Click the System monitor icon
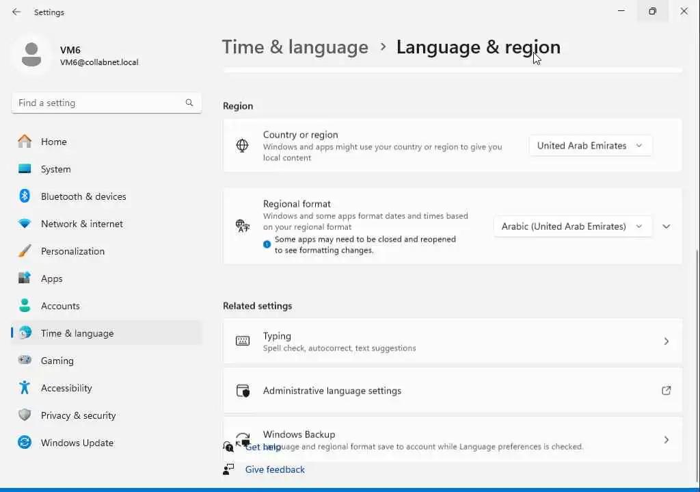This screenshot has width=700, height=492. (25, 169)
